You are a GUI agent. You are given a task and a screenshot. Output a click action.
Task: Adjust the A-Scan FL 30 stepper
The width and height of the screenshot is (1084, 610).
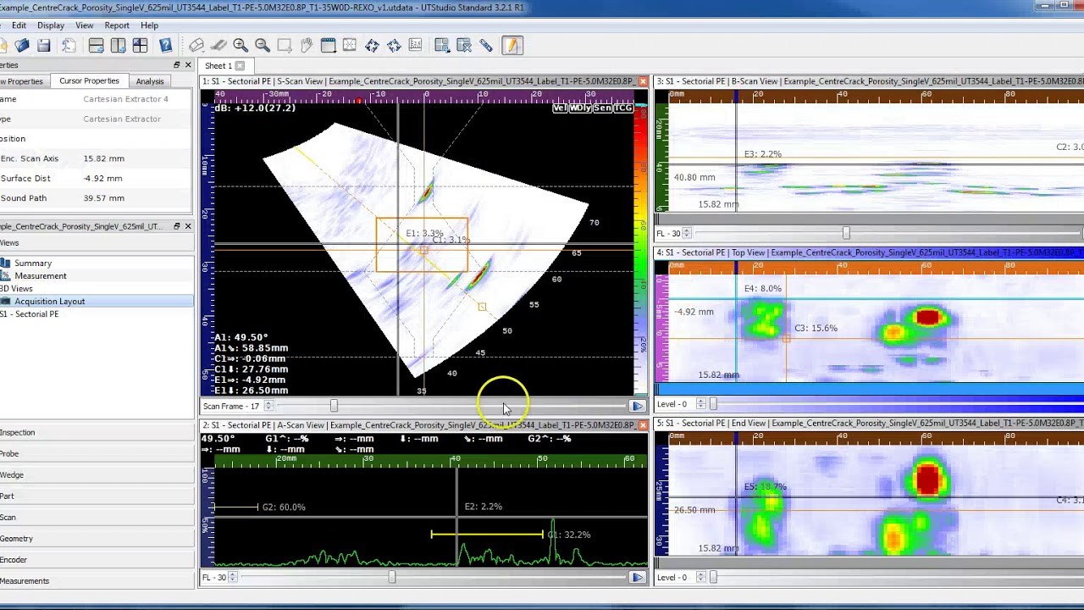233,577
